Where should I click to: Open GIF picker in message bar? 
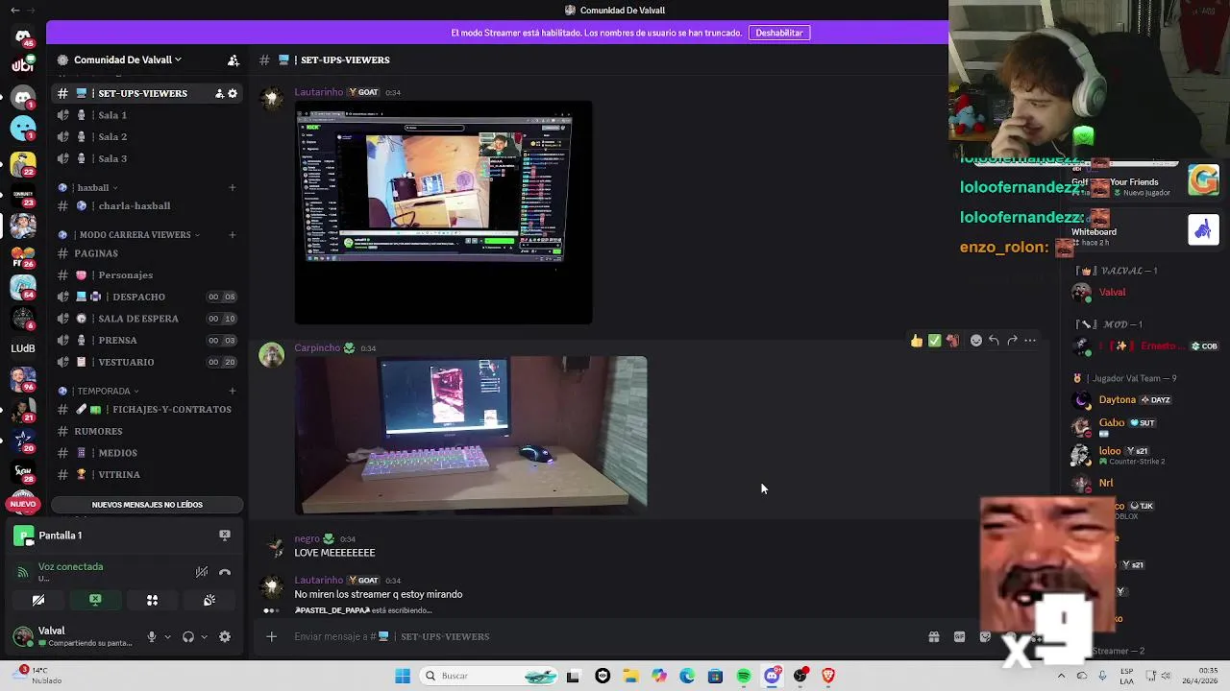click(959, 636)
